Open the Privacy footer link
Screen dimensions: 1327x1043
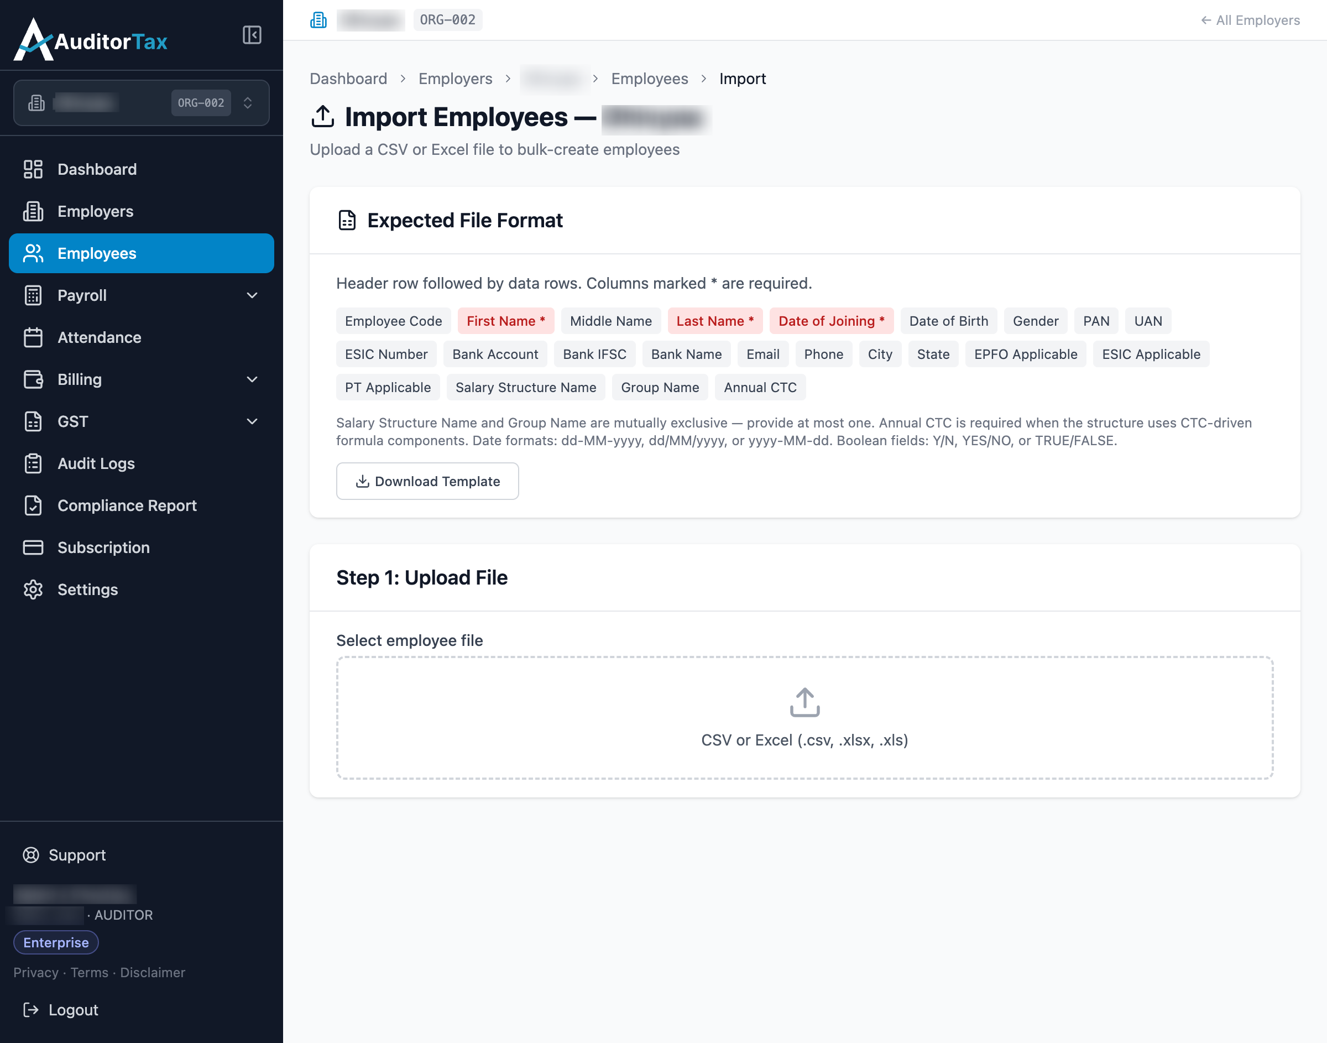point(36,973)
